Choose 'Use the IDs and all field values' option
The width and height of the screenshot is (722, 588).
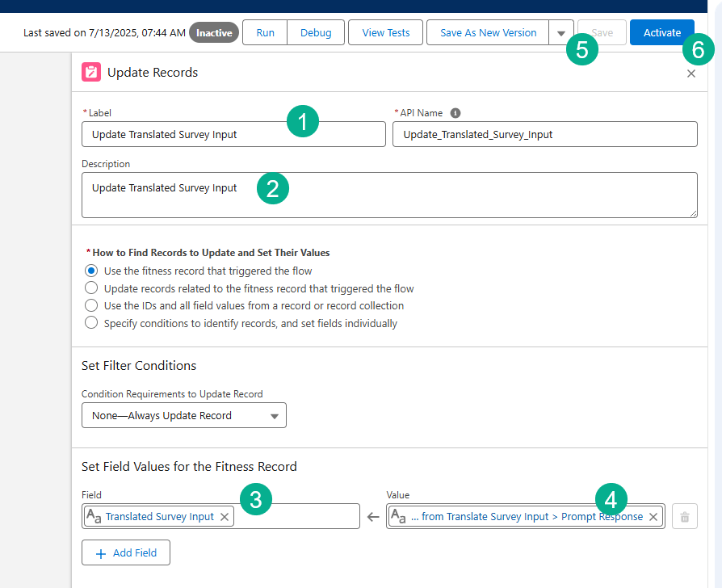(91, 306)
